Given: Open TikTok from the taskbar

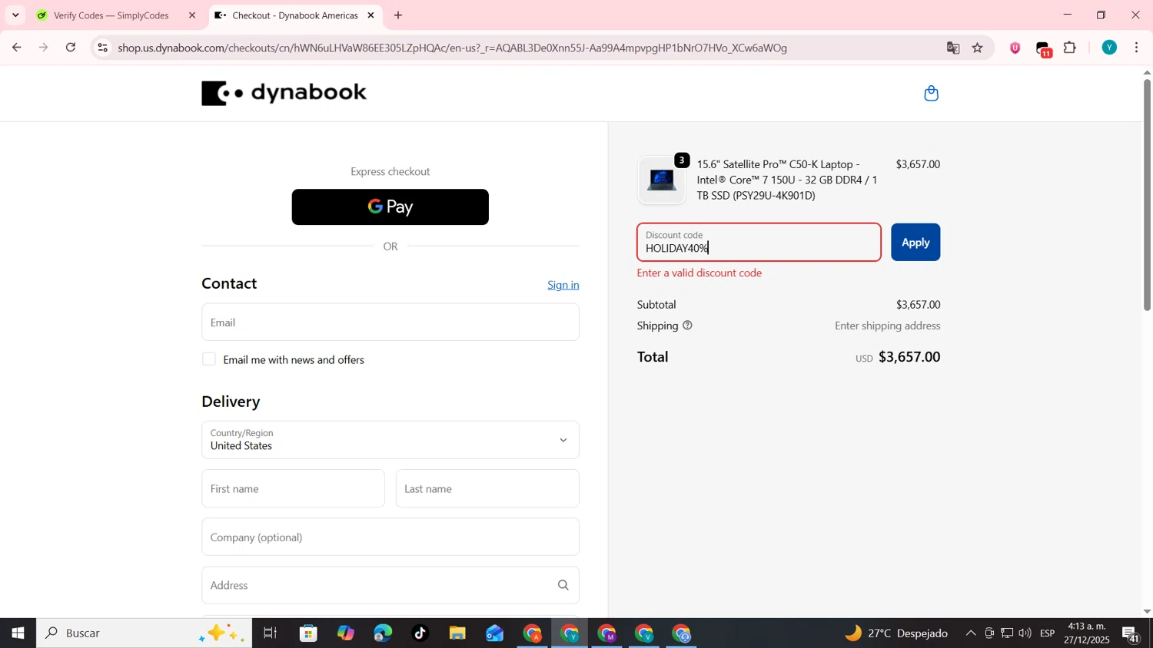Looking at the screenshot, I should [x=420, y=633].
